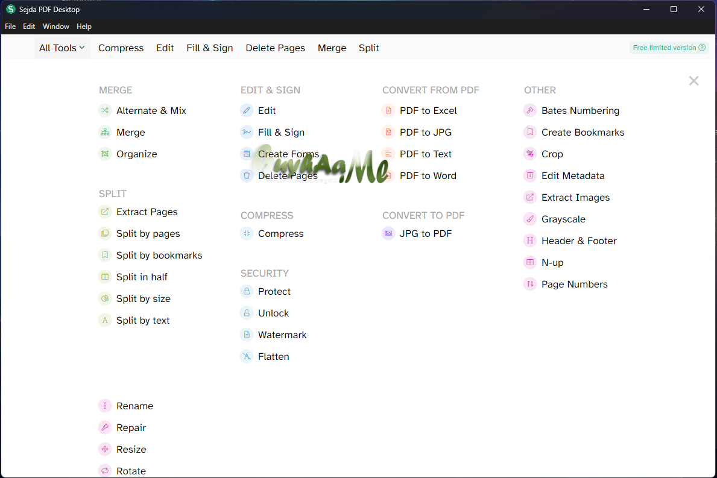Collapse the All Tools dropdown
The width and height of the screenshot is (717, 478).
point(62,48)
